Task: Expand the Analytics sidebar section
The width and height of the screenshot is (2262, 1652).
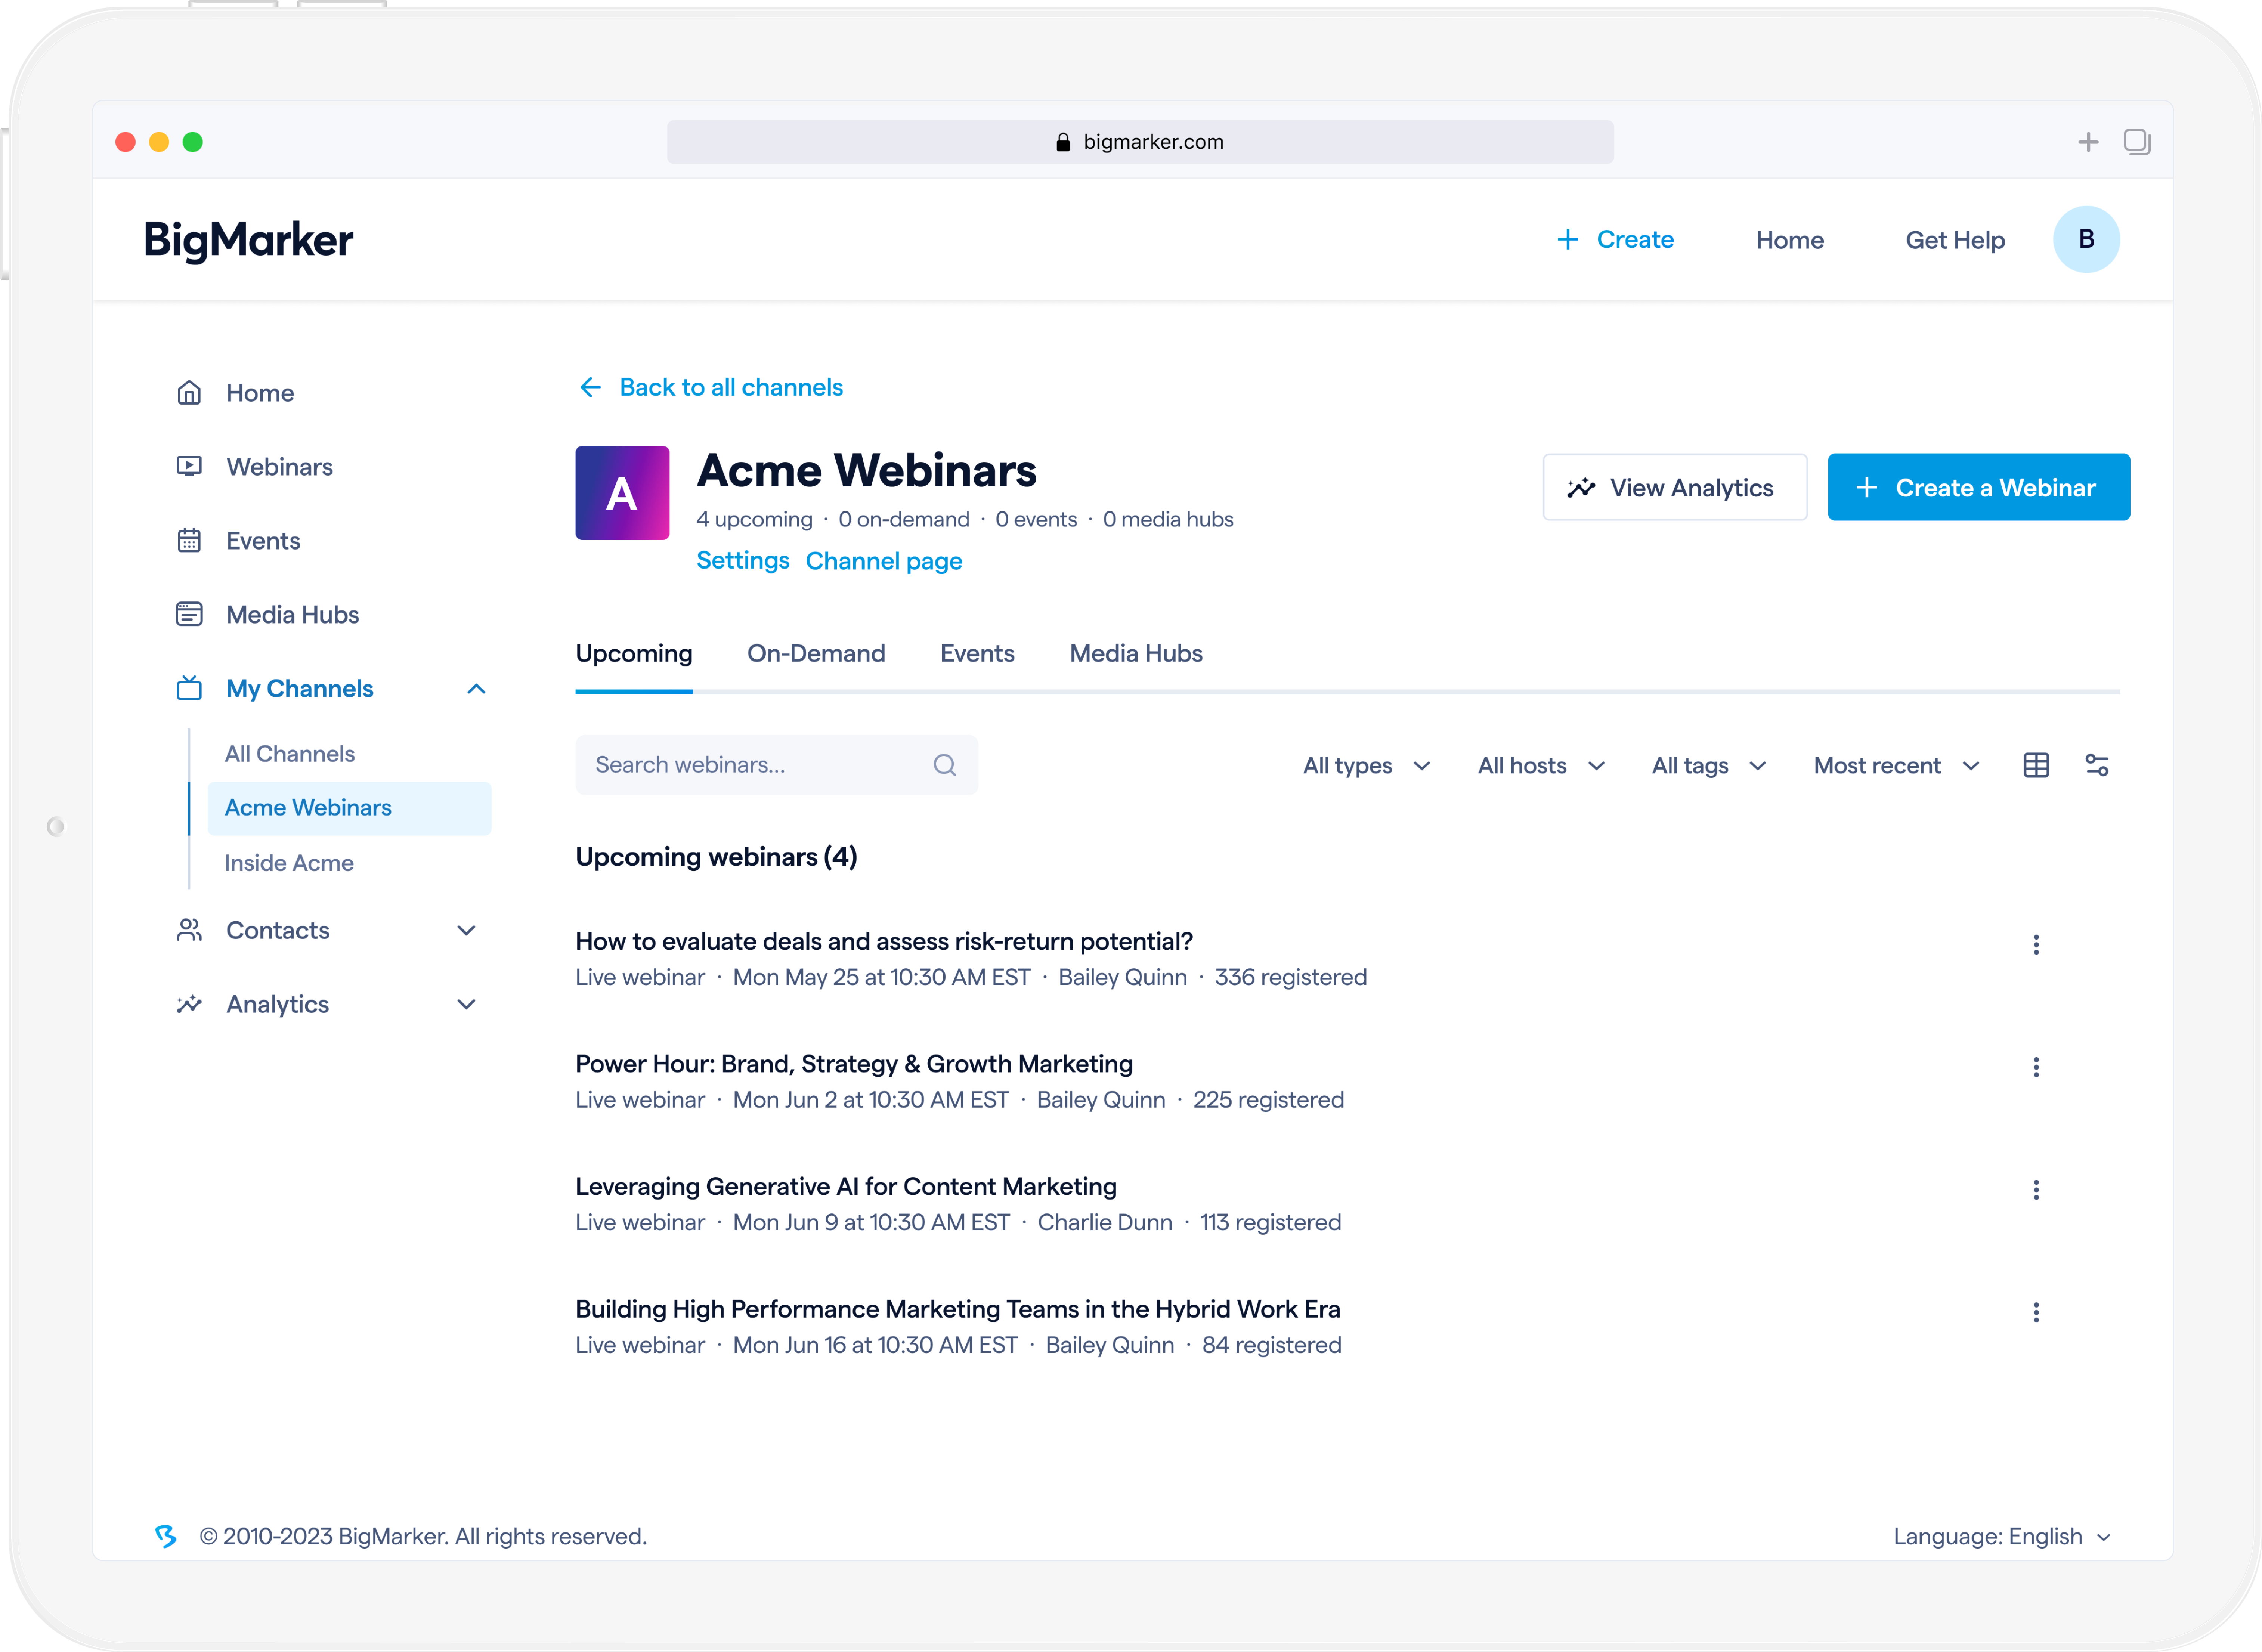Action: 466,1004
